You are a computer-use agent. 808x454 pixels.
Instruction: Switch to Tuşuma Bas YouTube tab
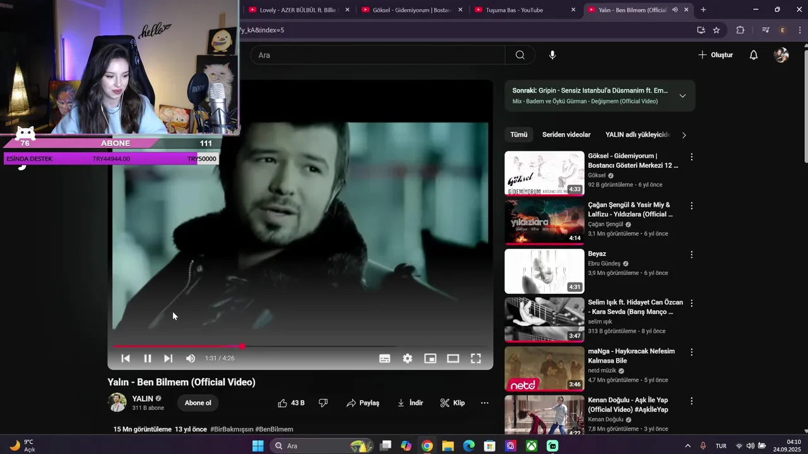click(x=525, y=10)
